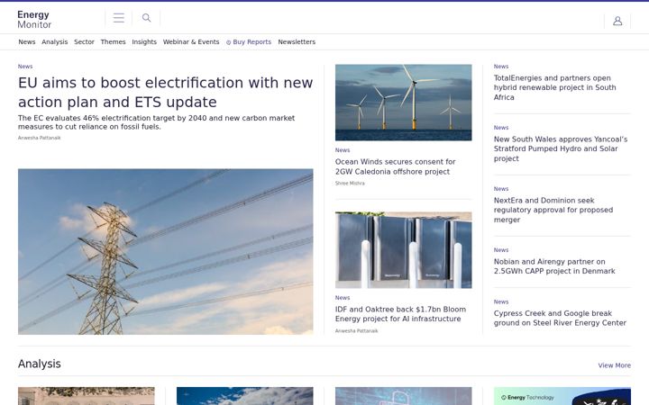Open the Analysis menu item
Screen dimensions: 649x405
[55, 41]
